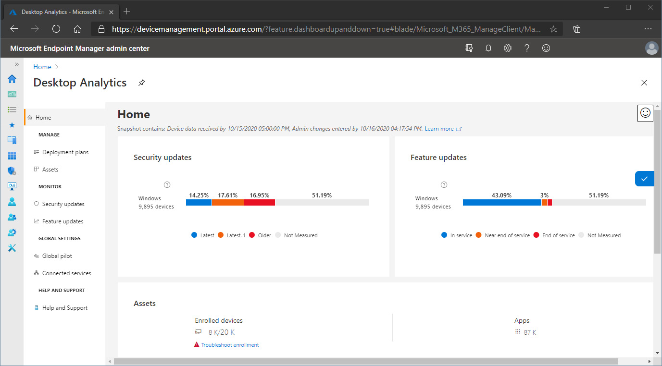Image resolution: width=662 pixels, height=366 pixels.
Task: Click the blue checkmark side tab
Action: pos(644,179)
